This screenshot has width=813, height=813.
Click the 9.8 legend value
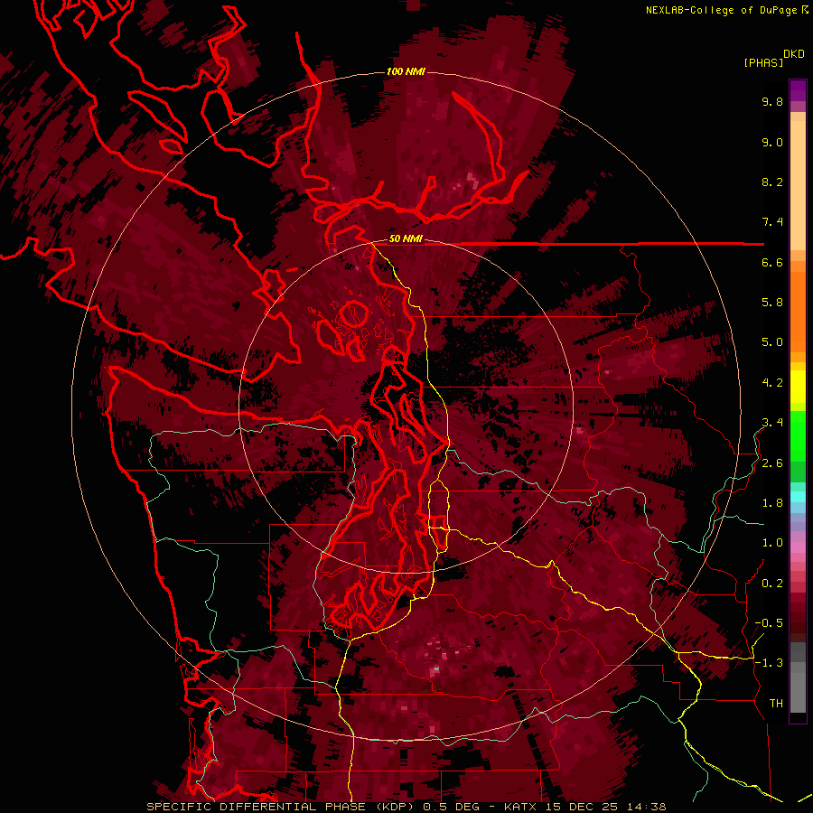(x=772, y=101)
